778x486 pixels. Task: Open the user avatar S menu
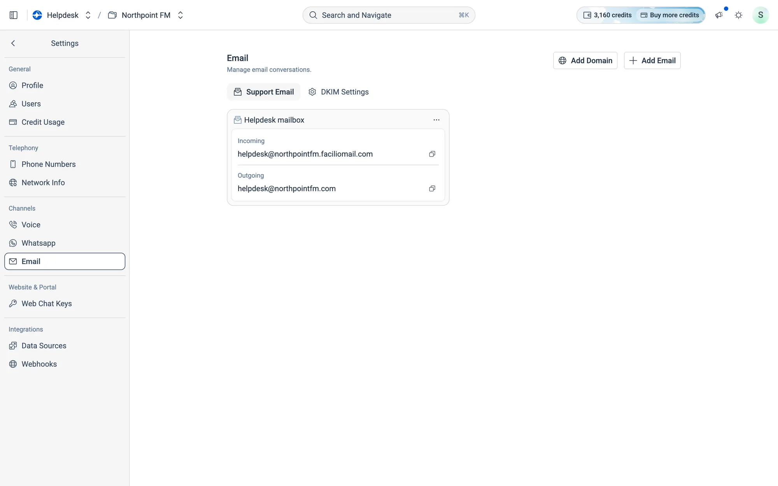760,15
